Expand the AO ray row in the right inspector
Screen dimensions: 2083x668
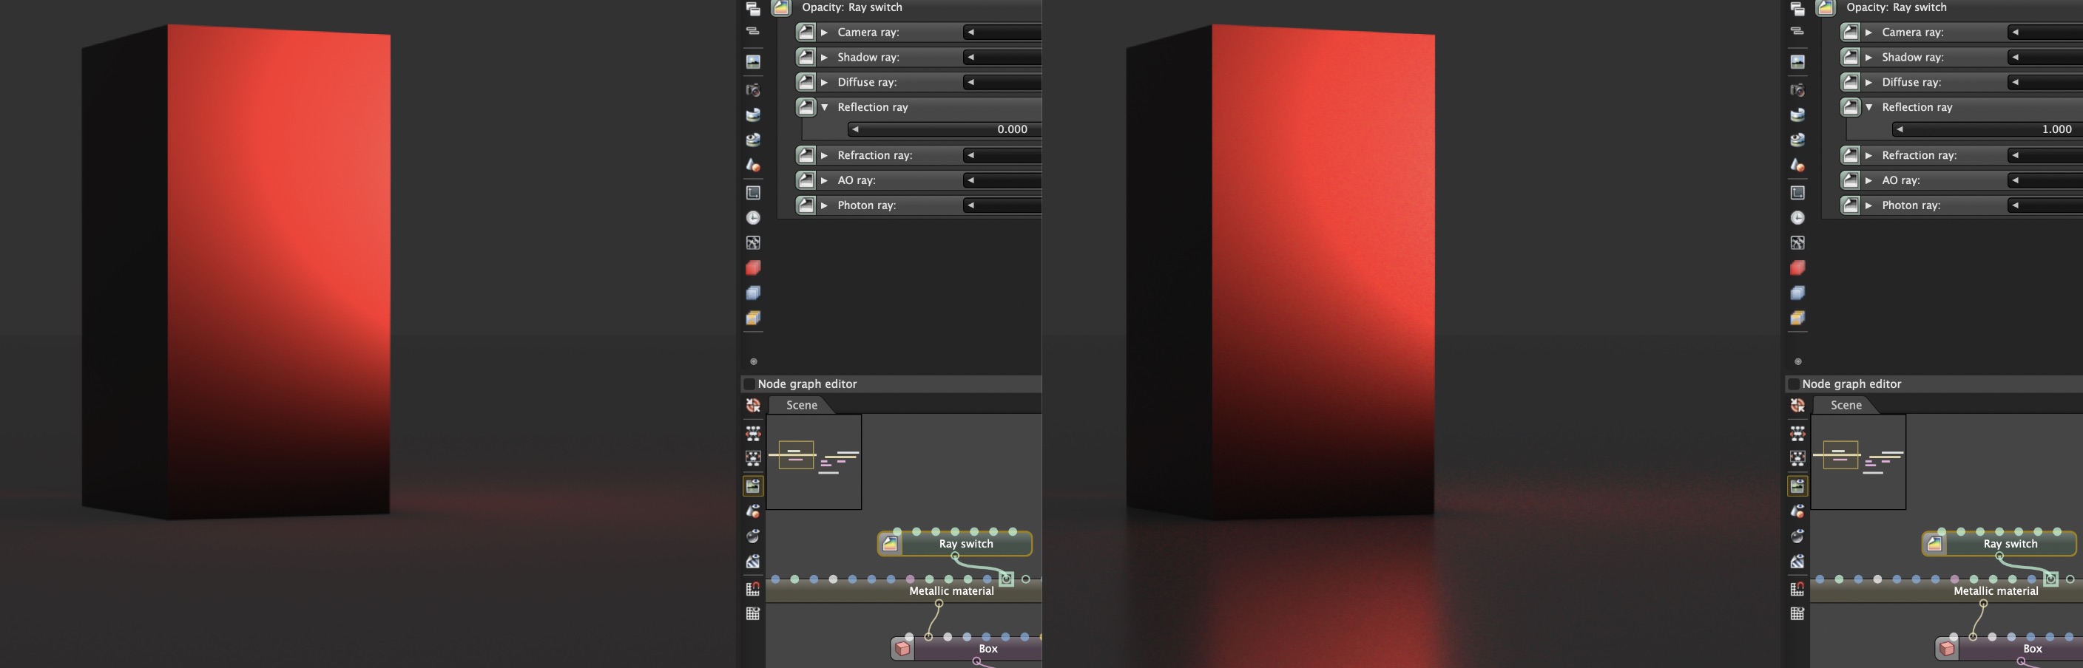click(1868, 181)
